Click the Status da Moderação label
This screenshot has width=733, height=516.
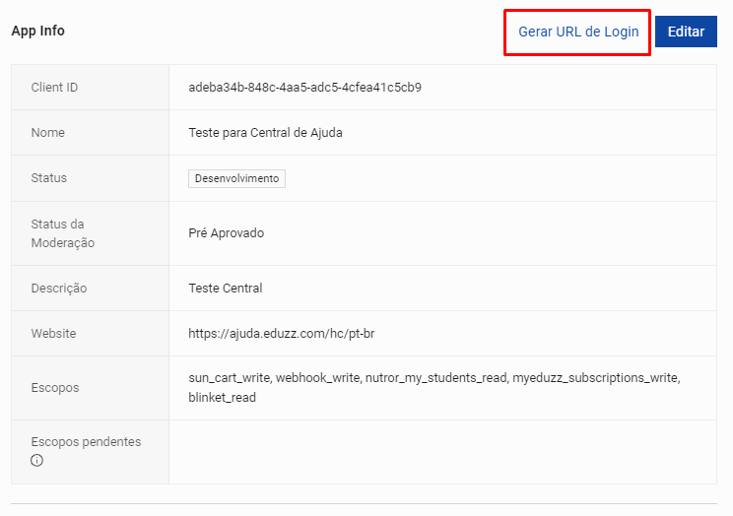[x=63, y=233]
